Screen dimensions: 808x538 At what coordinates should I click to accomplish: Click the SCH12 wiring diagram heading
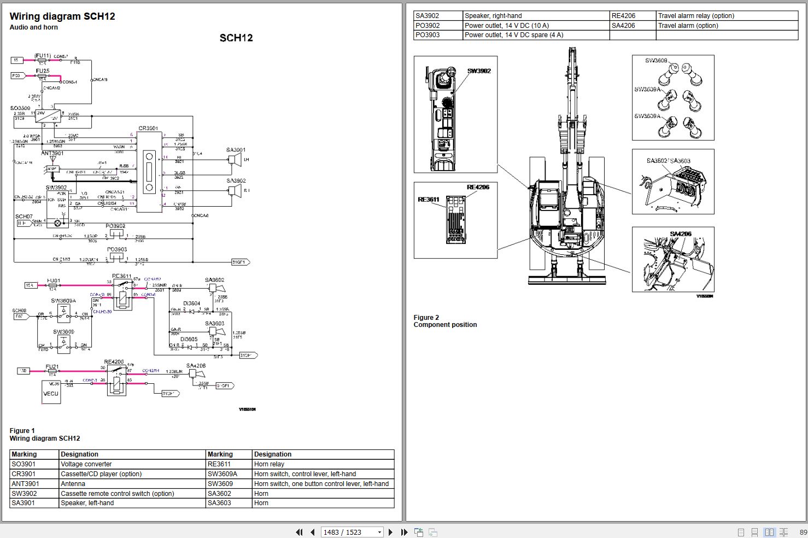click(x=236, y=38)
